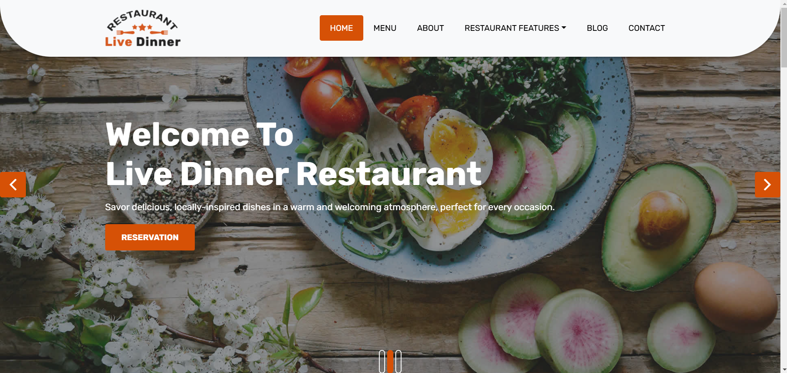Click the Reservation button
Screen dimensions: 787x373
(x=150, y=237)
